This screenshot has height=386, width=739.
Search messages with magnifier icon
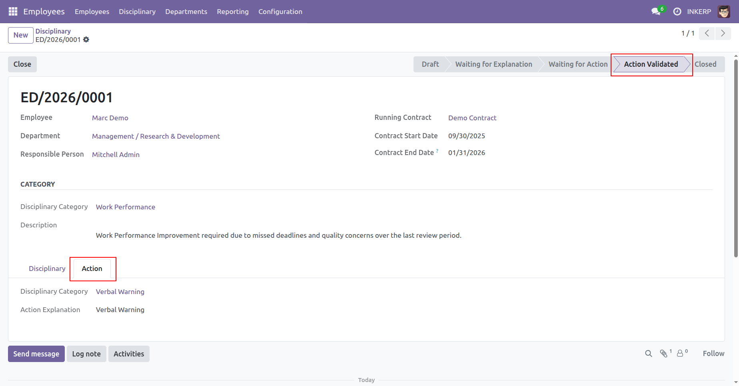pyautogui.click(x=649, y=354)
